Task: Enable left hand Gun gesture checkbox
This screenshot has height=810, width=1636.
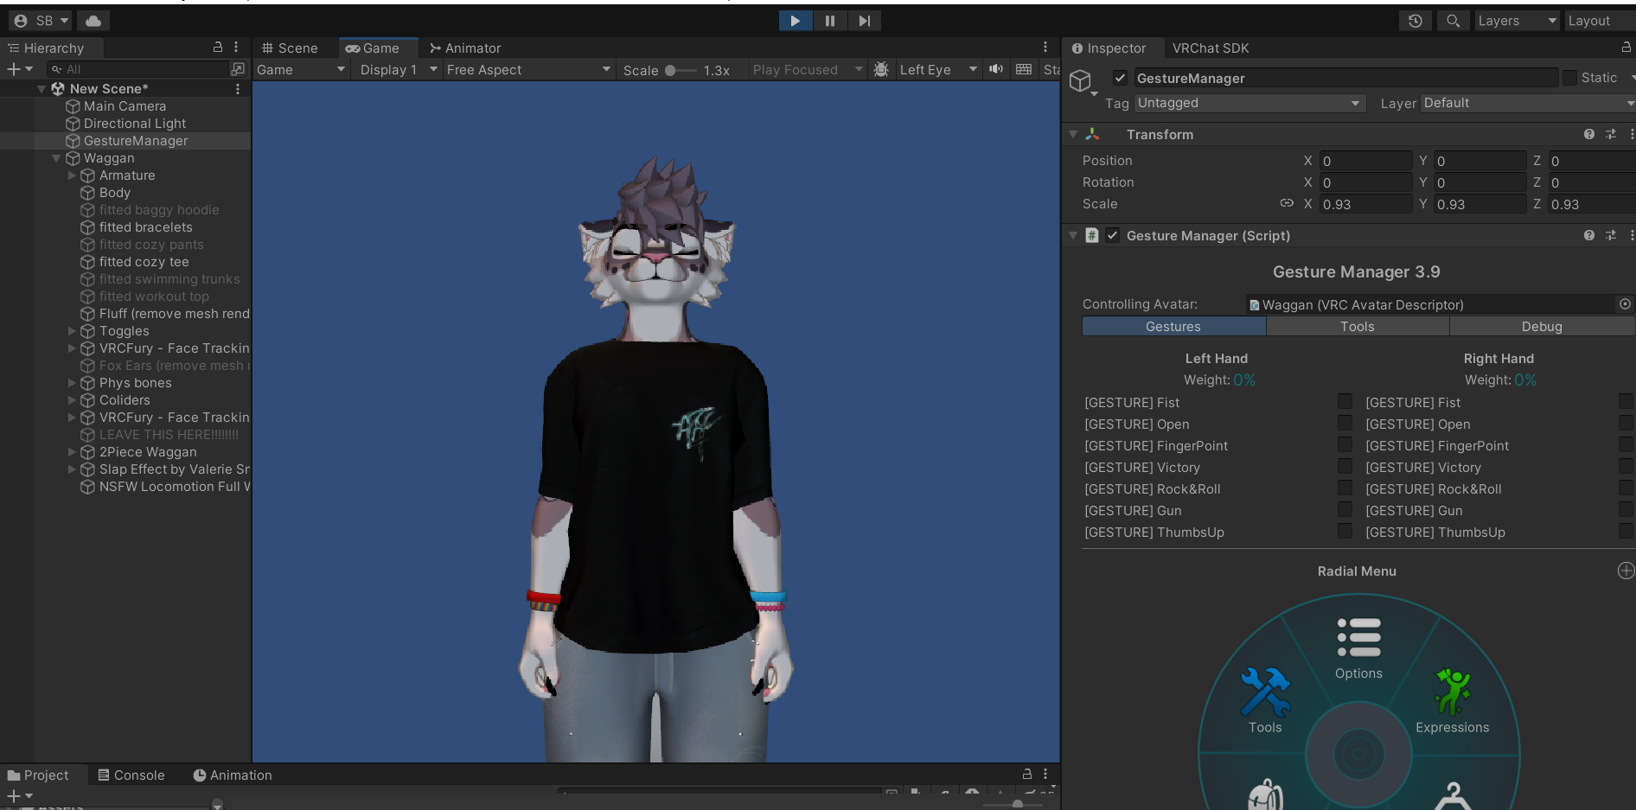Action: tap(1345, 509)
